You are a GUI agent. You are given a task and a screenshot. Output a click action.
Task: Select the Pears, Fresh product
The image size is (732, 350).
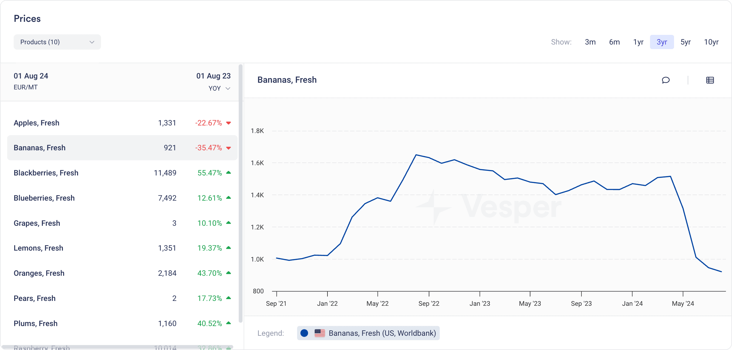122,298
